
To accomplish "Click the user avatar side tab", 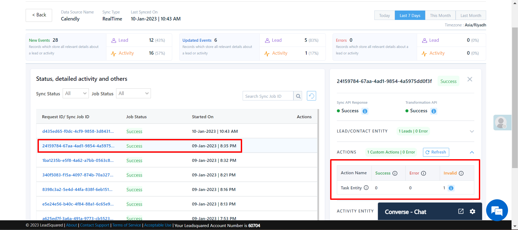I will coord(502,123).
